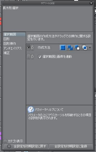Select the new selection creation mode icon

coord(63,48)
